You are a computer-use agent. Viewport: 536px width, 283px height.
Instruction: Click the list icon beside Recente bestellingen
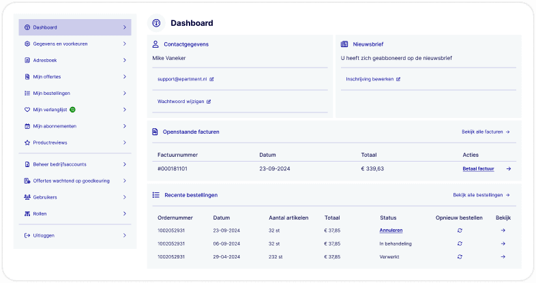156,195
